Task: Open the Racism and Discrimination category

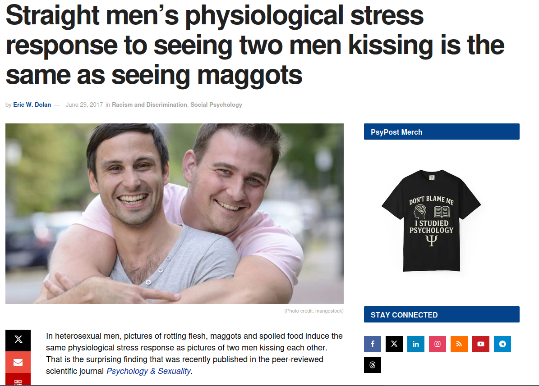Action: (149, 105)
